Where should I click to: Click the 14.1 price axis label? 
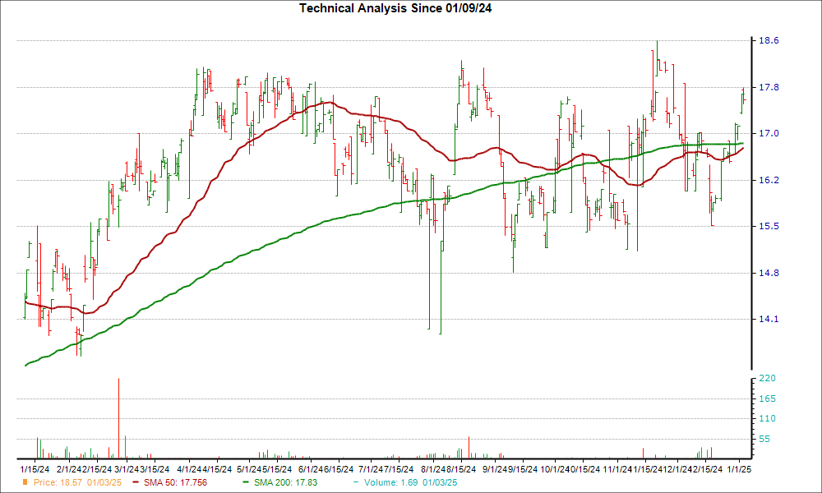pos(768,320)
